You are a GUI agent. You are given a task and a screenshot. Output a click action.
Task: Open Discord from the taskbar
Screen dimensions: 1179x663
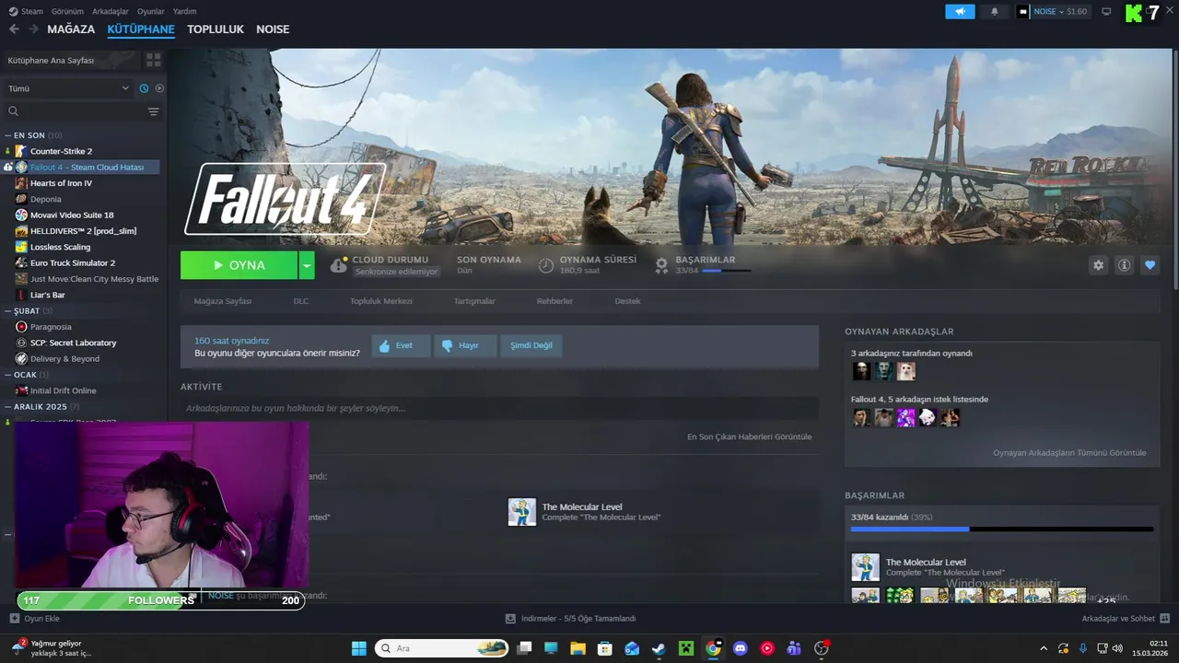740,648
